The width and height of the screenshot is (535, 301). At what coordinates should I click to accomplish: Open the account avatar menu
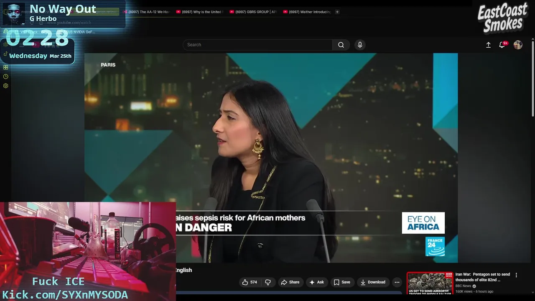tap(518, 45)
